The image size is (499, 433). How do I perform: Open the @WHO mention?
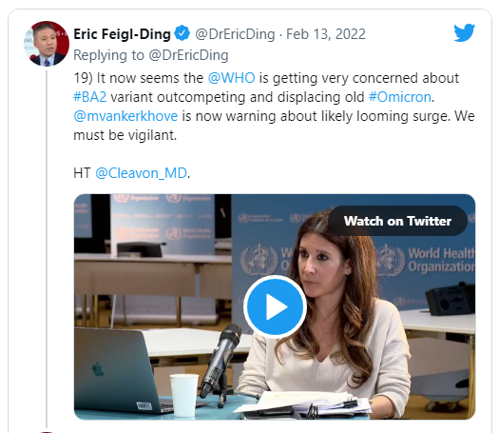(x=231, y=78)
